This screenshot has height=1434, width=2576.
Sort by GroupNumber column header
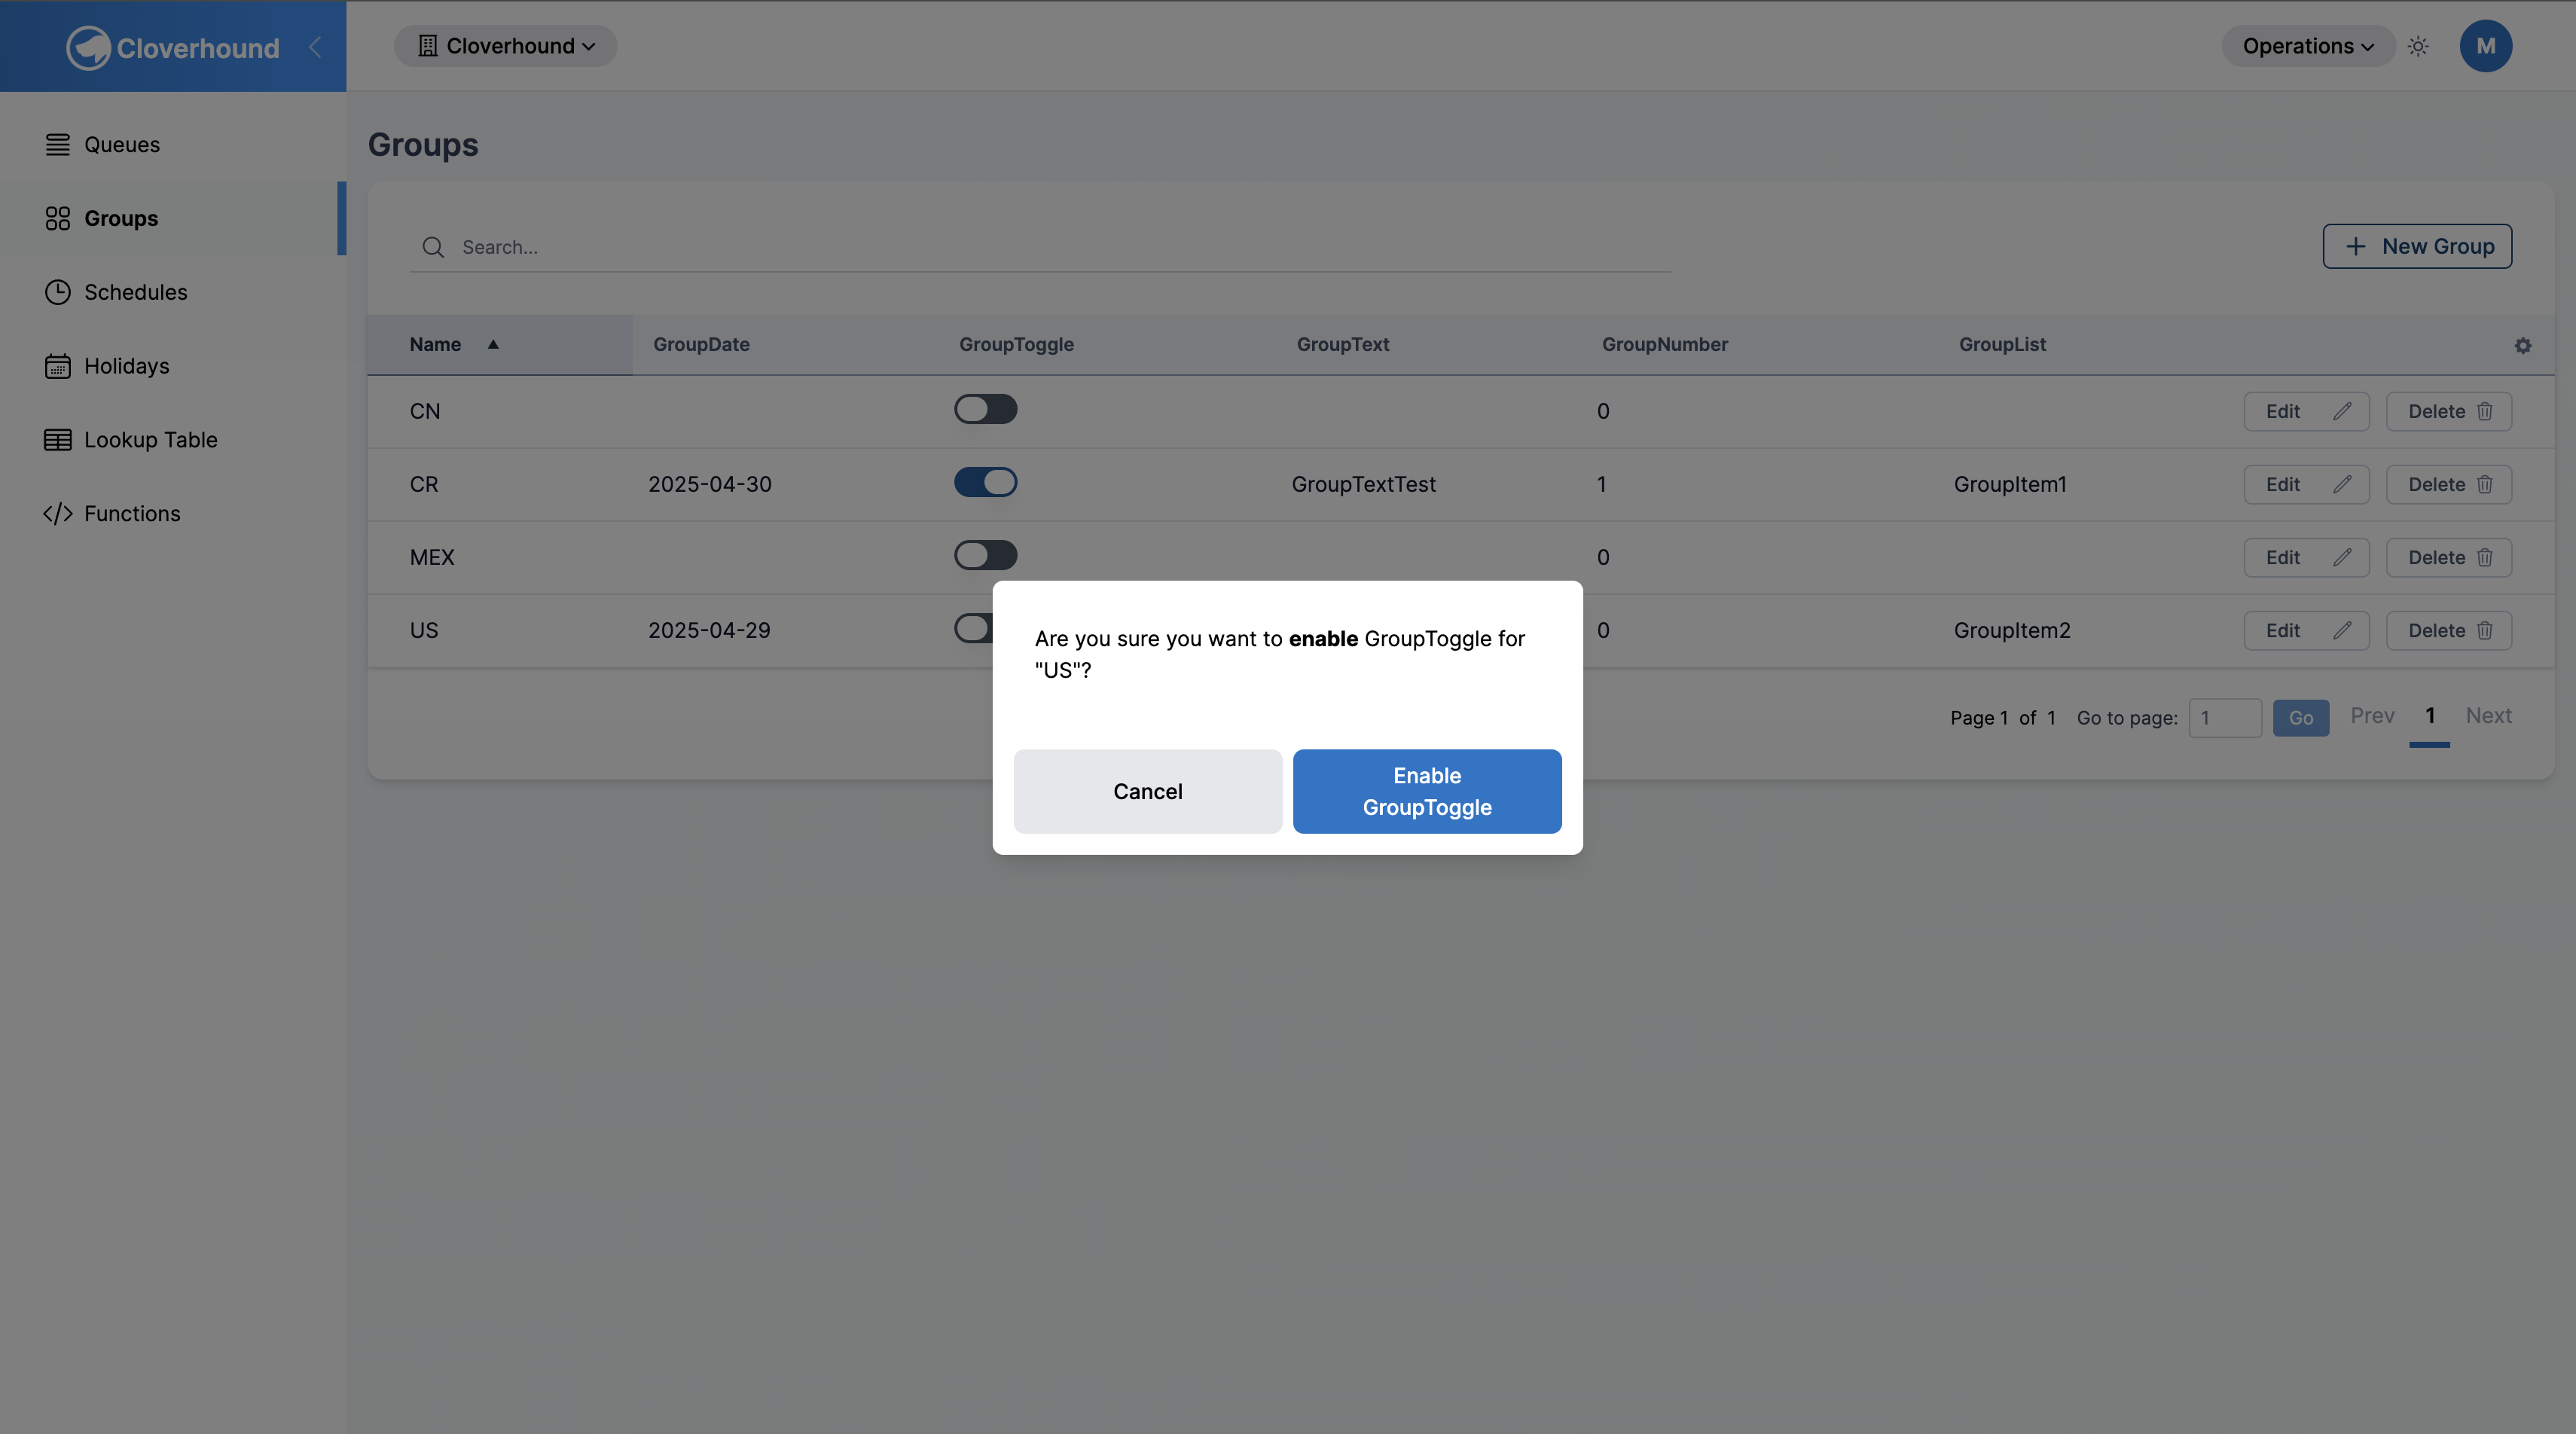[x=1665, y=344]
